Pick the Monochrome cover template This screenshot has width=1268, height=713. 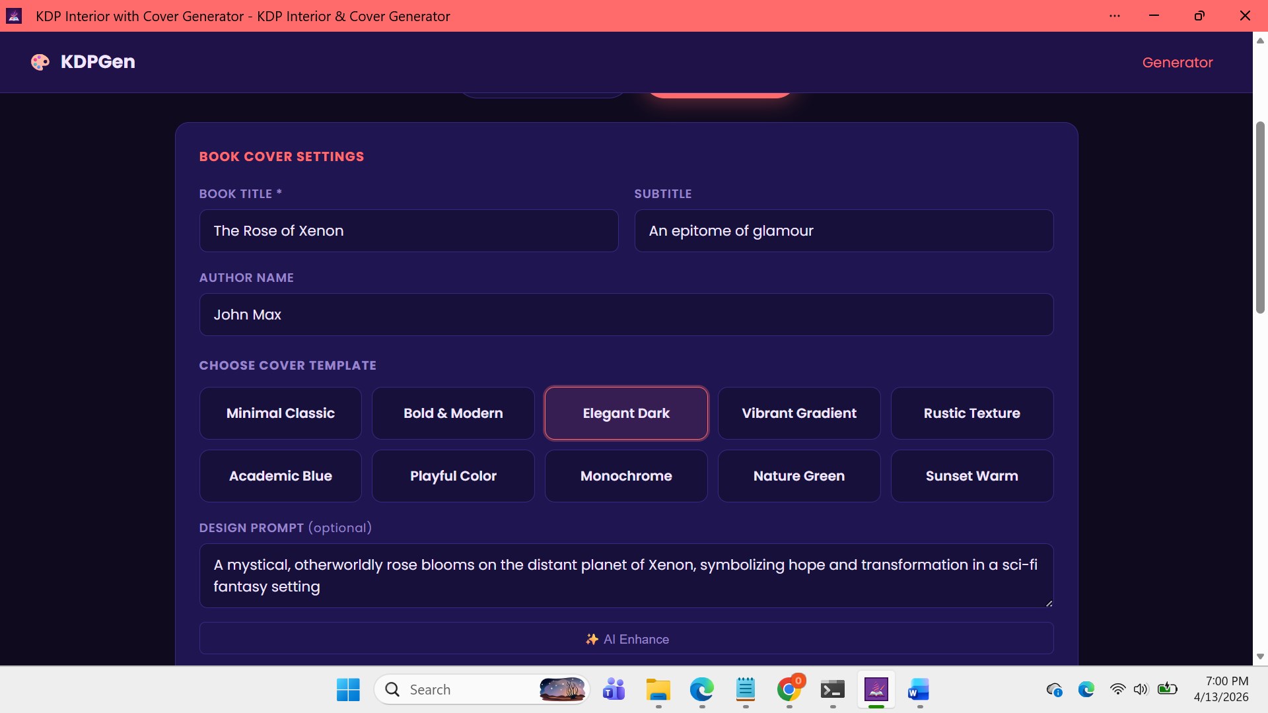tap(626, 476)
